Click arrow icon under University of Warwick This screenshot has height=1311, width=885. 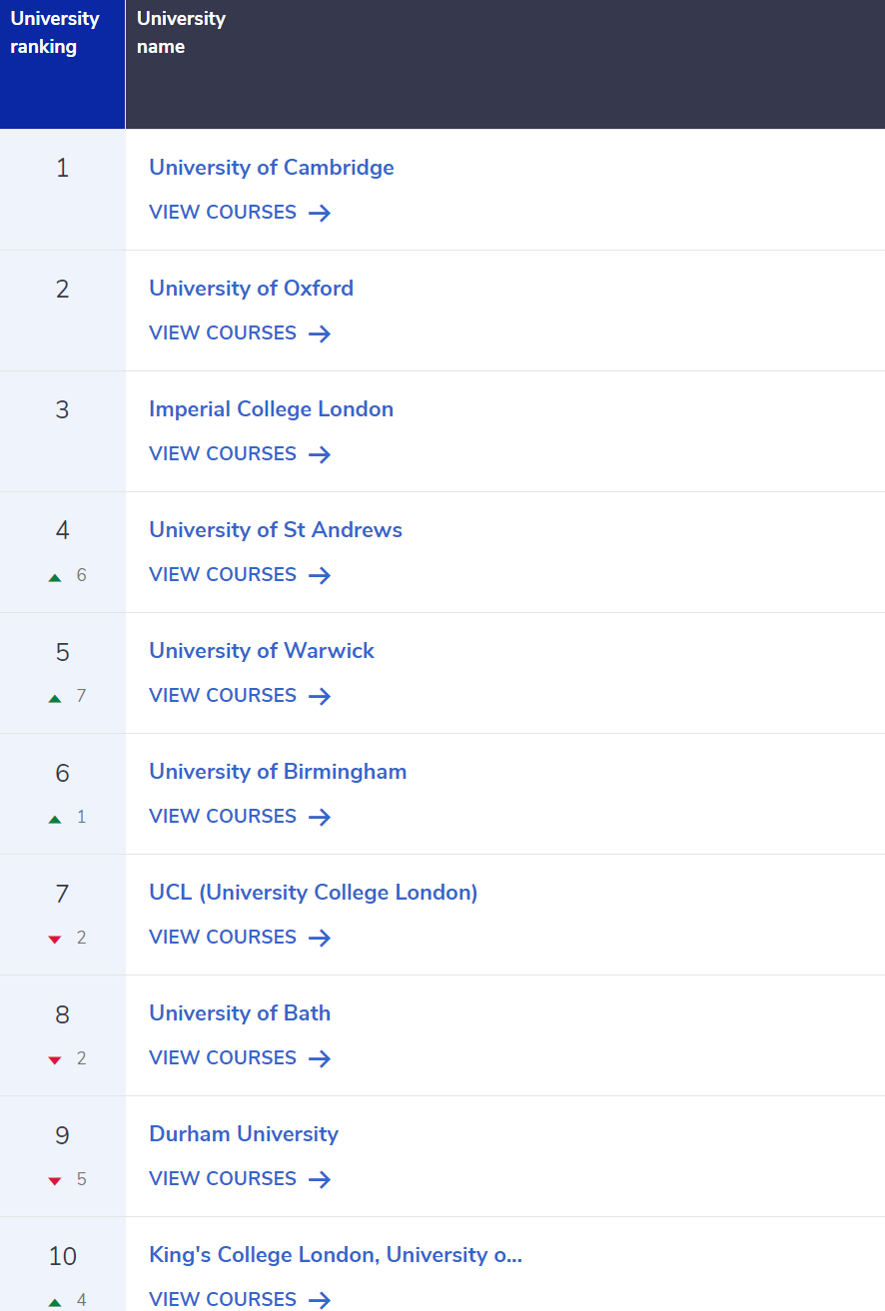click(320, 696)
